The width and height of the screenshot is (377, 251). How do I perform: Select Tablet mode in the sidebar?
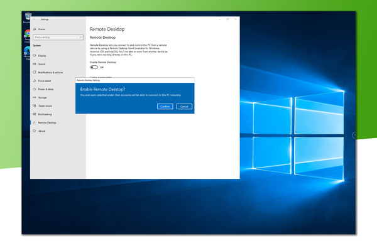pos(45,106)
